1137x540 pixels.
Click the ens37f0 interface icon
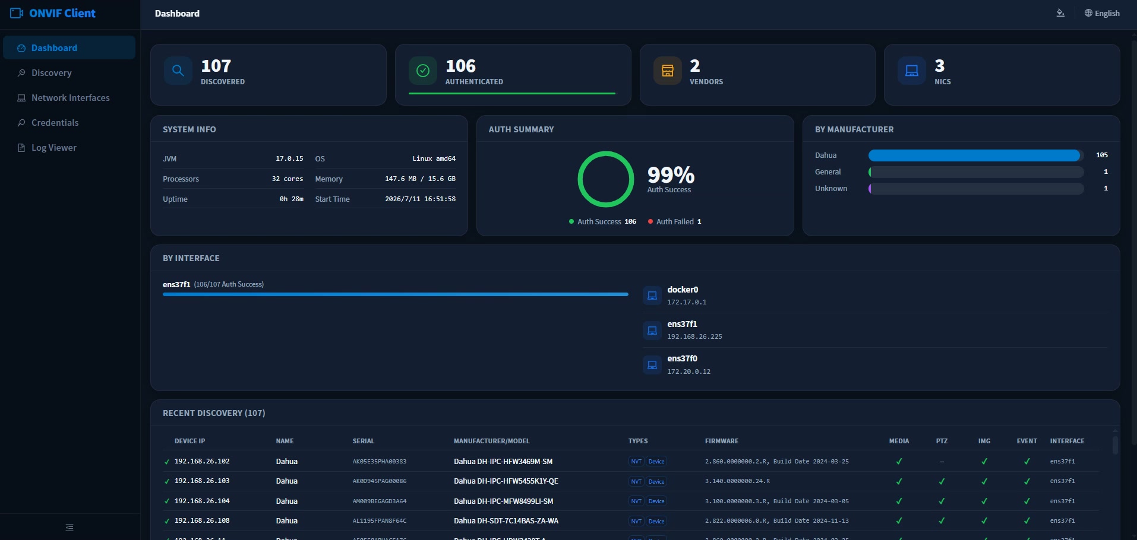tap(652, 364)
